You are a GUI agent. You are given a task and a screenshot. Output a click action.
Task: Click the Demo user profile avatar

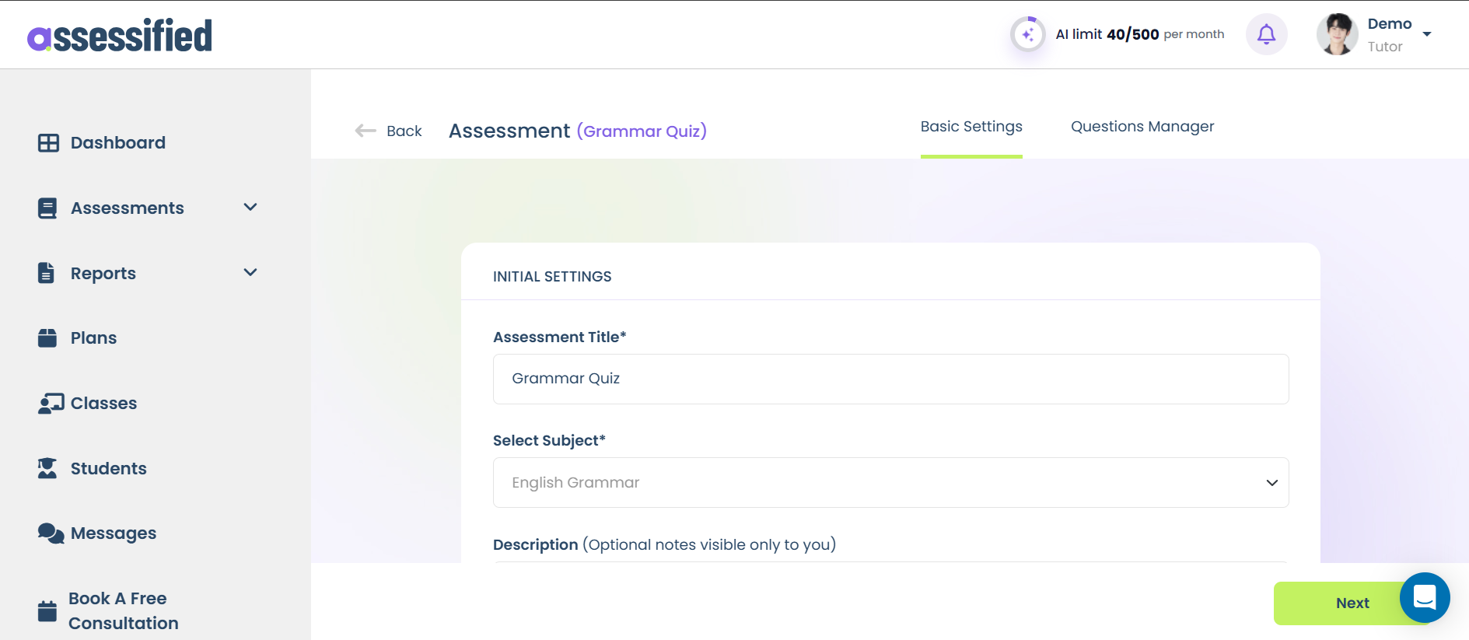1336,35
